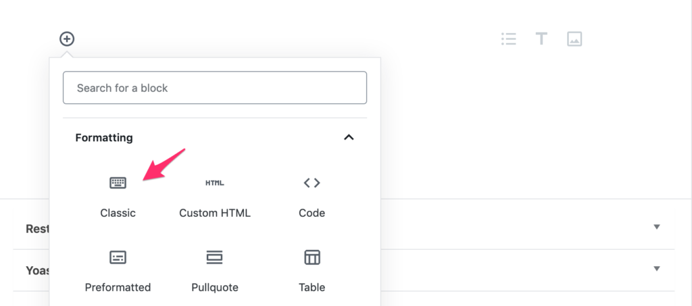Click the Custom HTML label
Viewport: 692px width, 306px height.
tap(215, 213)
